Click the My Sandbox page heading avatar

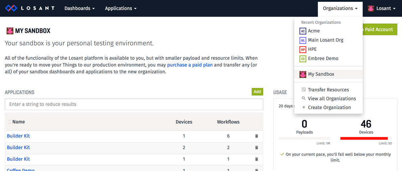(10, 31)
